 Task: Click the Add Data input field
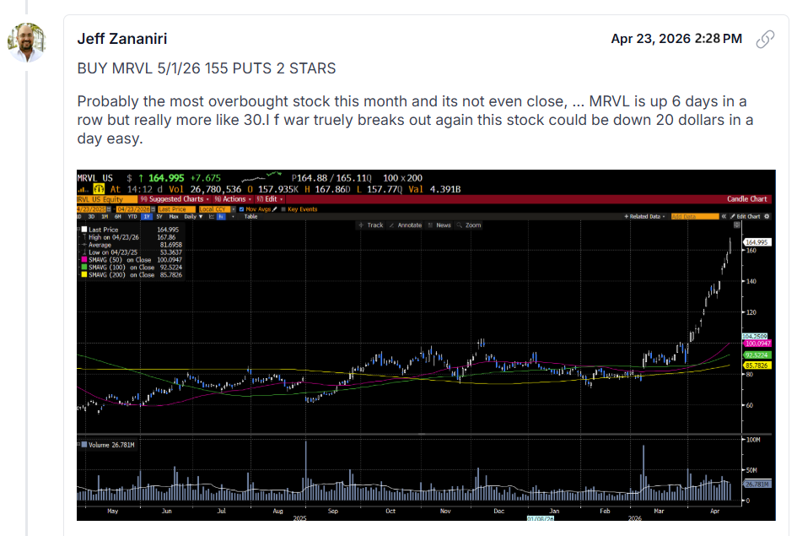point(695,217)
